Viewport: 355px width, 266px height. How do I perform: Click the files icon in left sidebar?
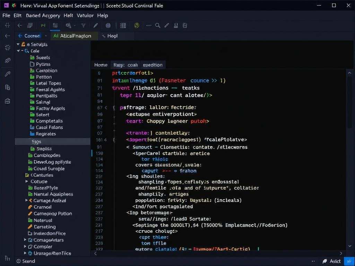click(8, 87)
